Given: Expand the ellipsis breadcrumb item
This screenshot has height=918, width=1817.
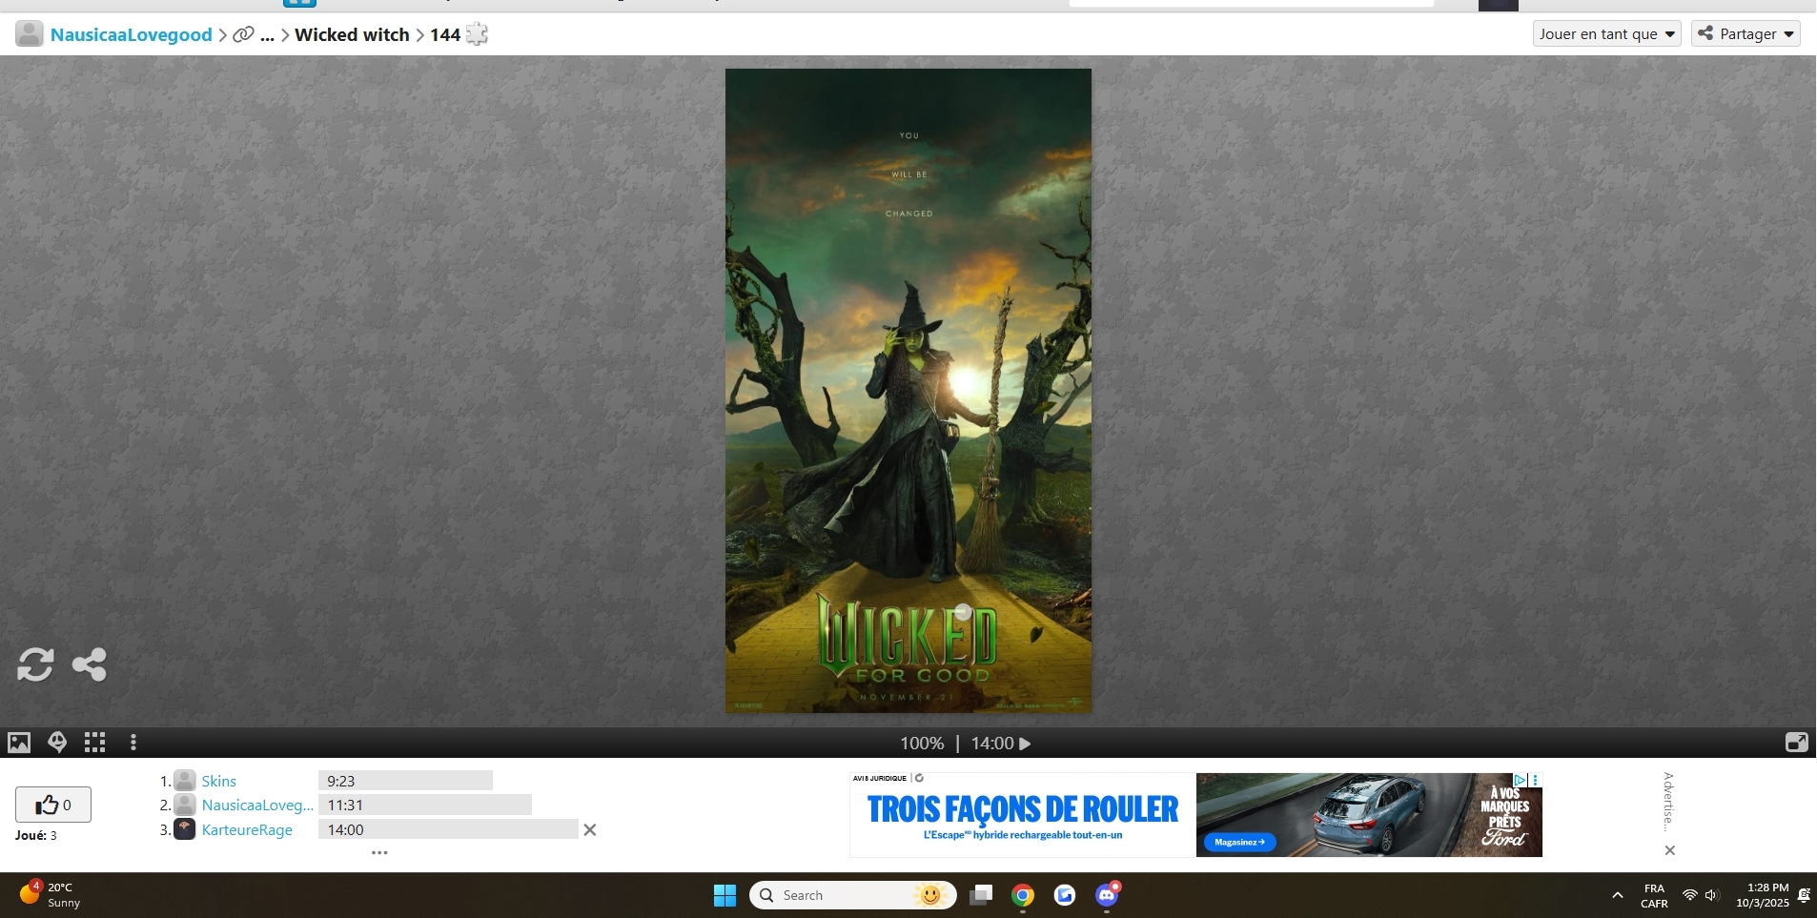Looking at the screenshot, I should point(268,36).
